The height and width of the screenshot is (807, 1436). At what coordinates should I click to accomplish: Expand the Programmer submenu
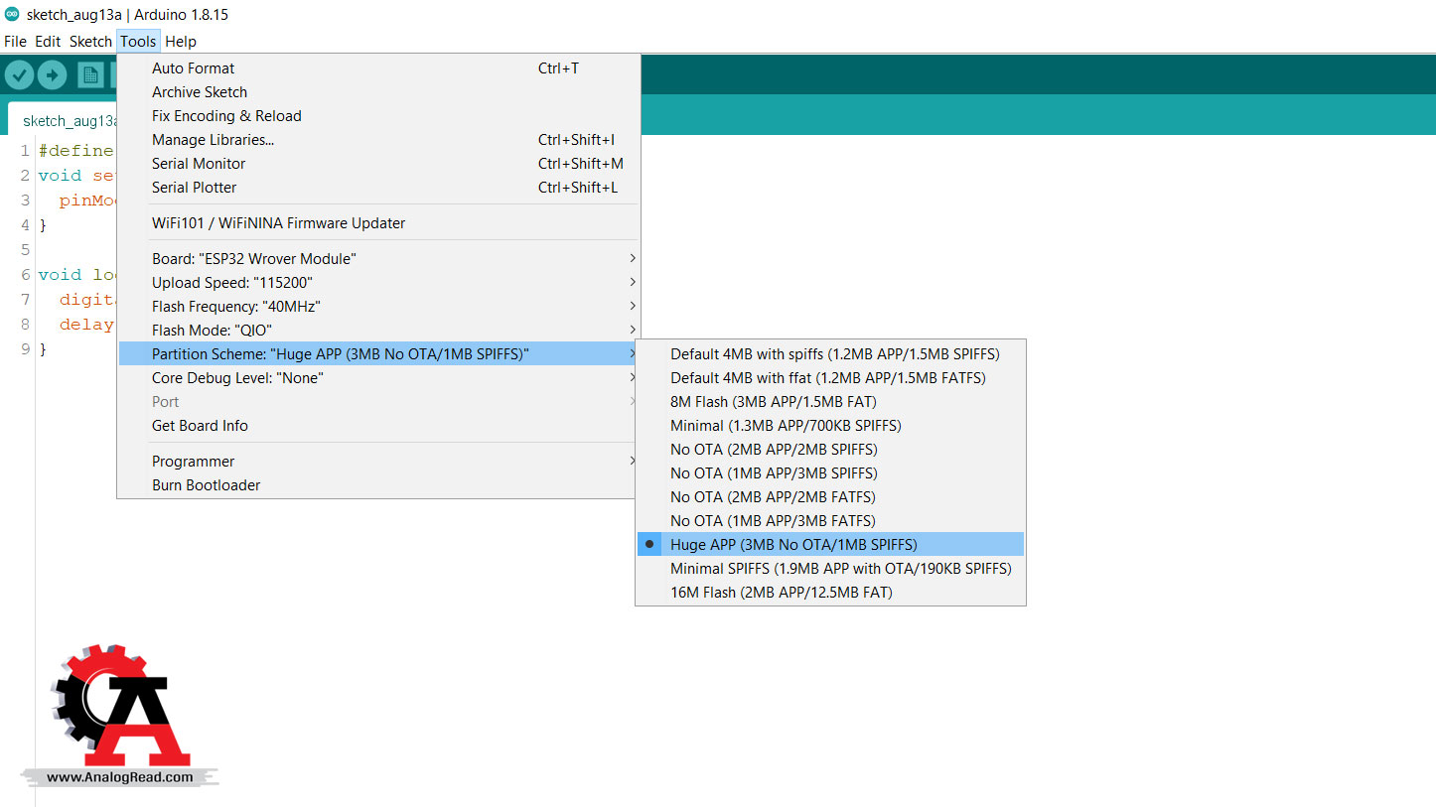378,462
